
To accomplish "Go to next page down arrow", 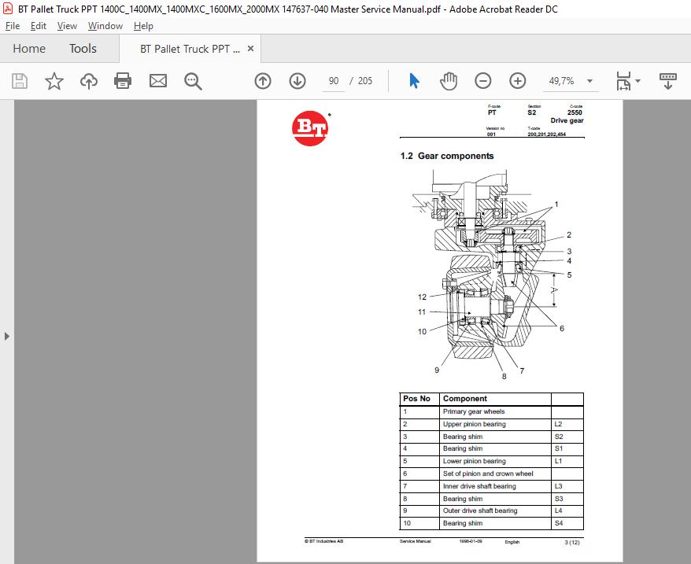I will [297, 81].
